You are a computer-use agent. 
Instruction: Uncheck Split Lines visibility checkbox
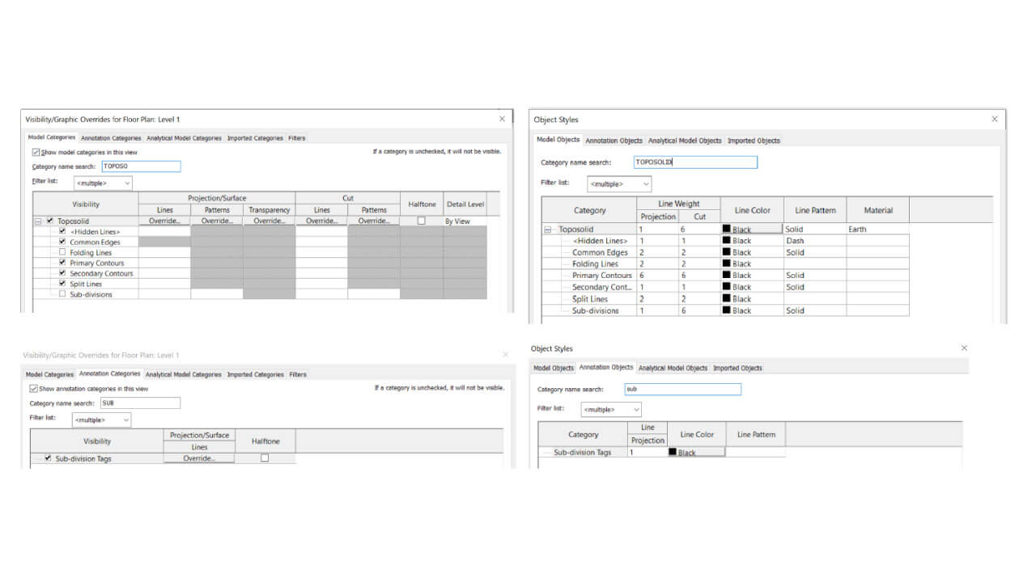(62, 284)
